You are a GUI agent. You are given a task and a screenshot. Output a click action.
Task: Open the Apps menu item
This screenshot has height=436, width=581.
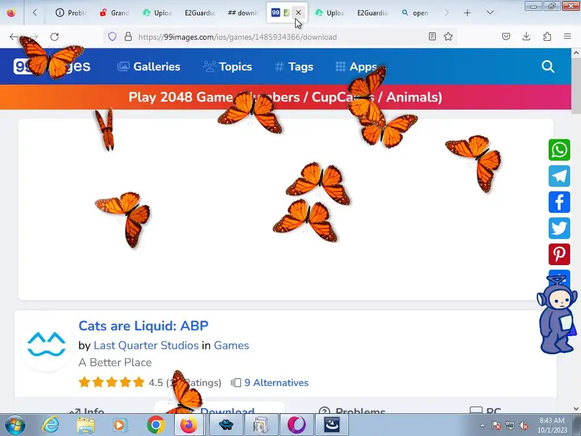[x=356, y=67]
